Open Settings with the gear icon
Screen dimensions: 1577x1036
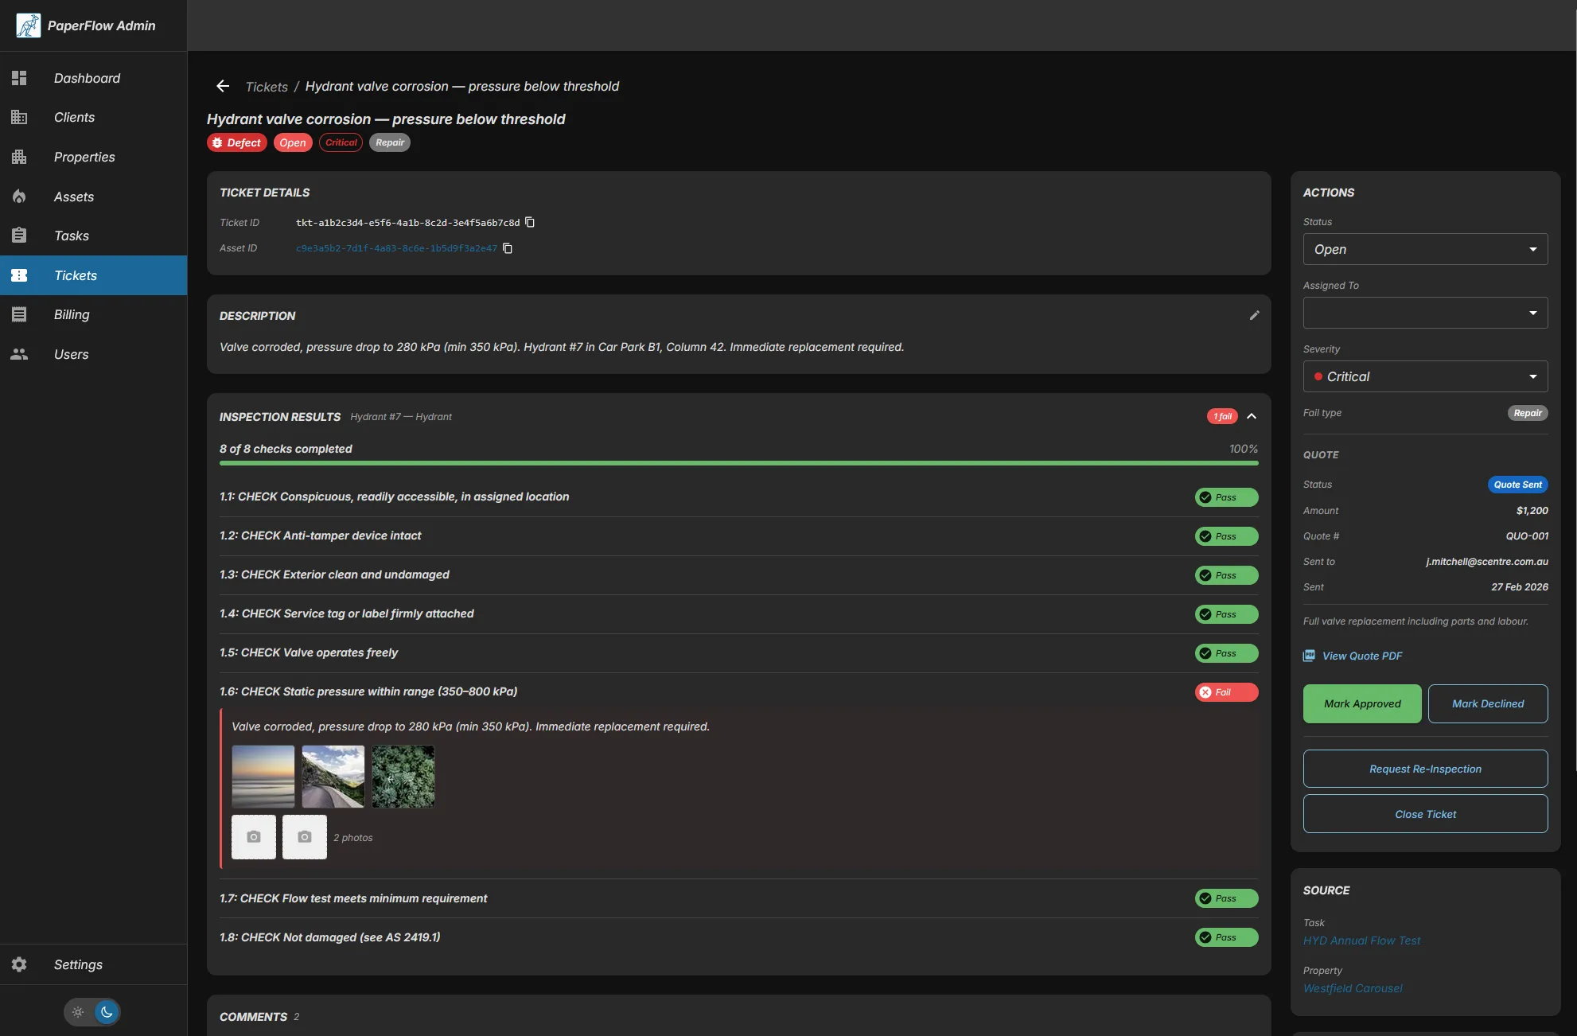(18, 964)
